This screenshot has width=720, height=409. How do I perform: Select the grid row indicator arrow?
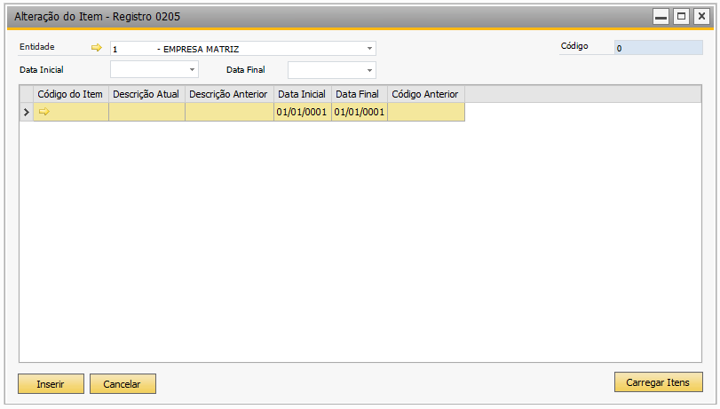coord(26,112)
